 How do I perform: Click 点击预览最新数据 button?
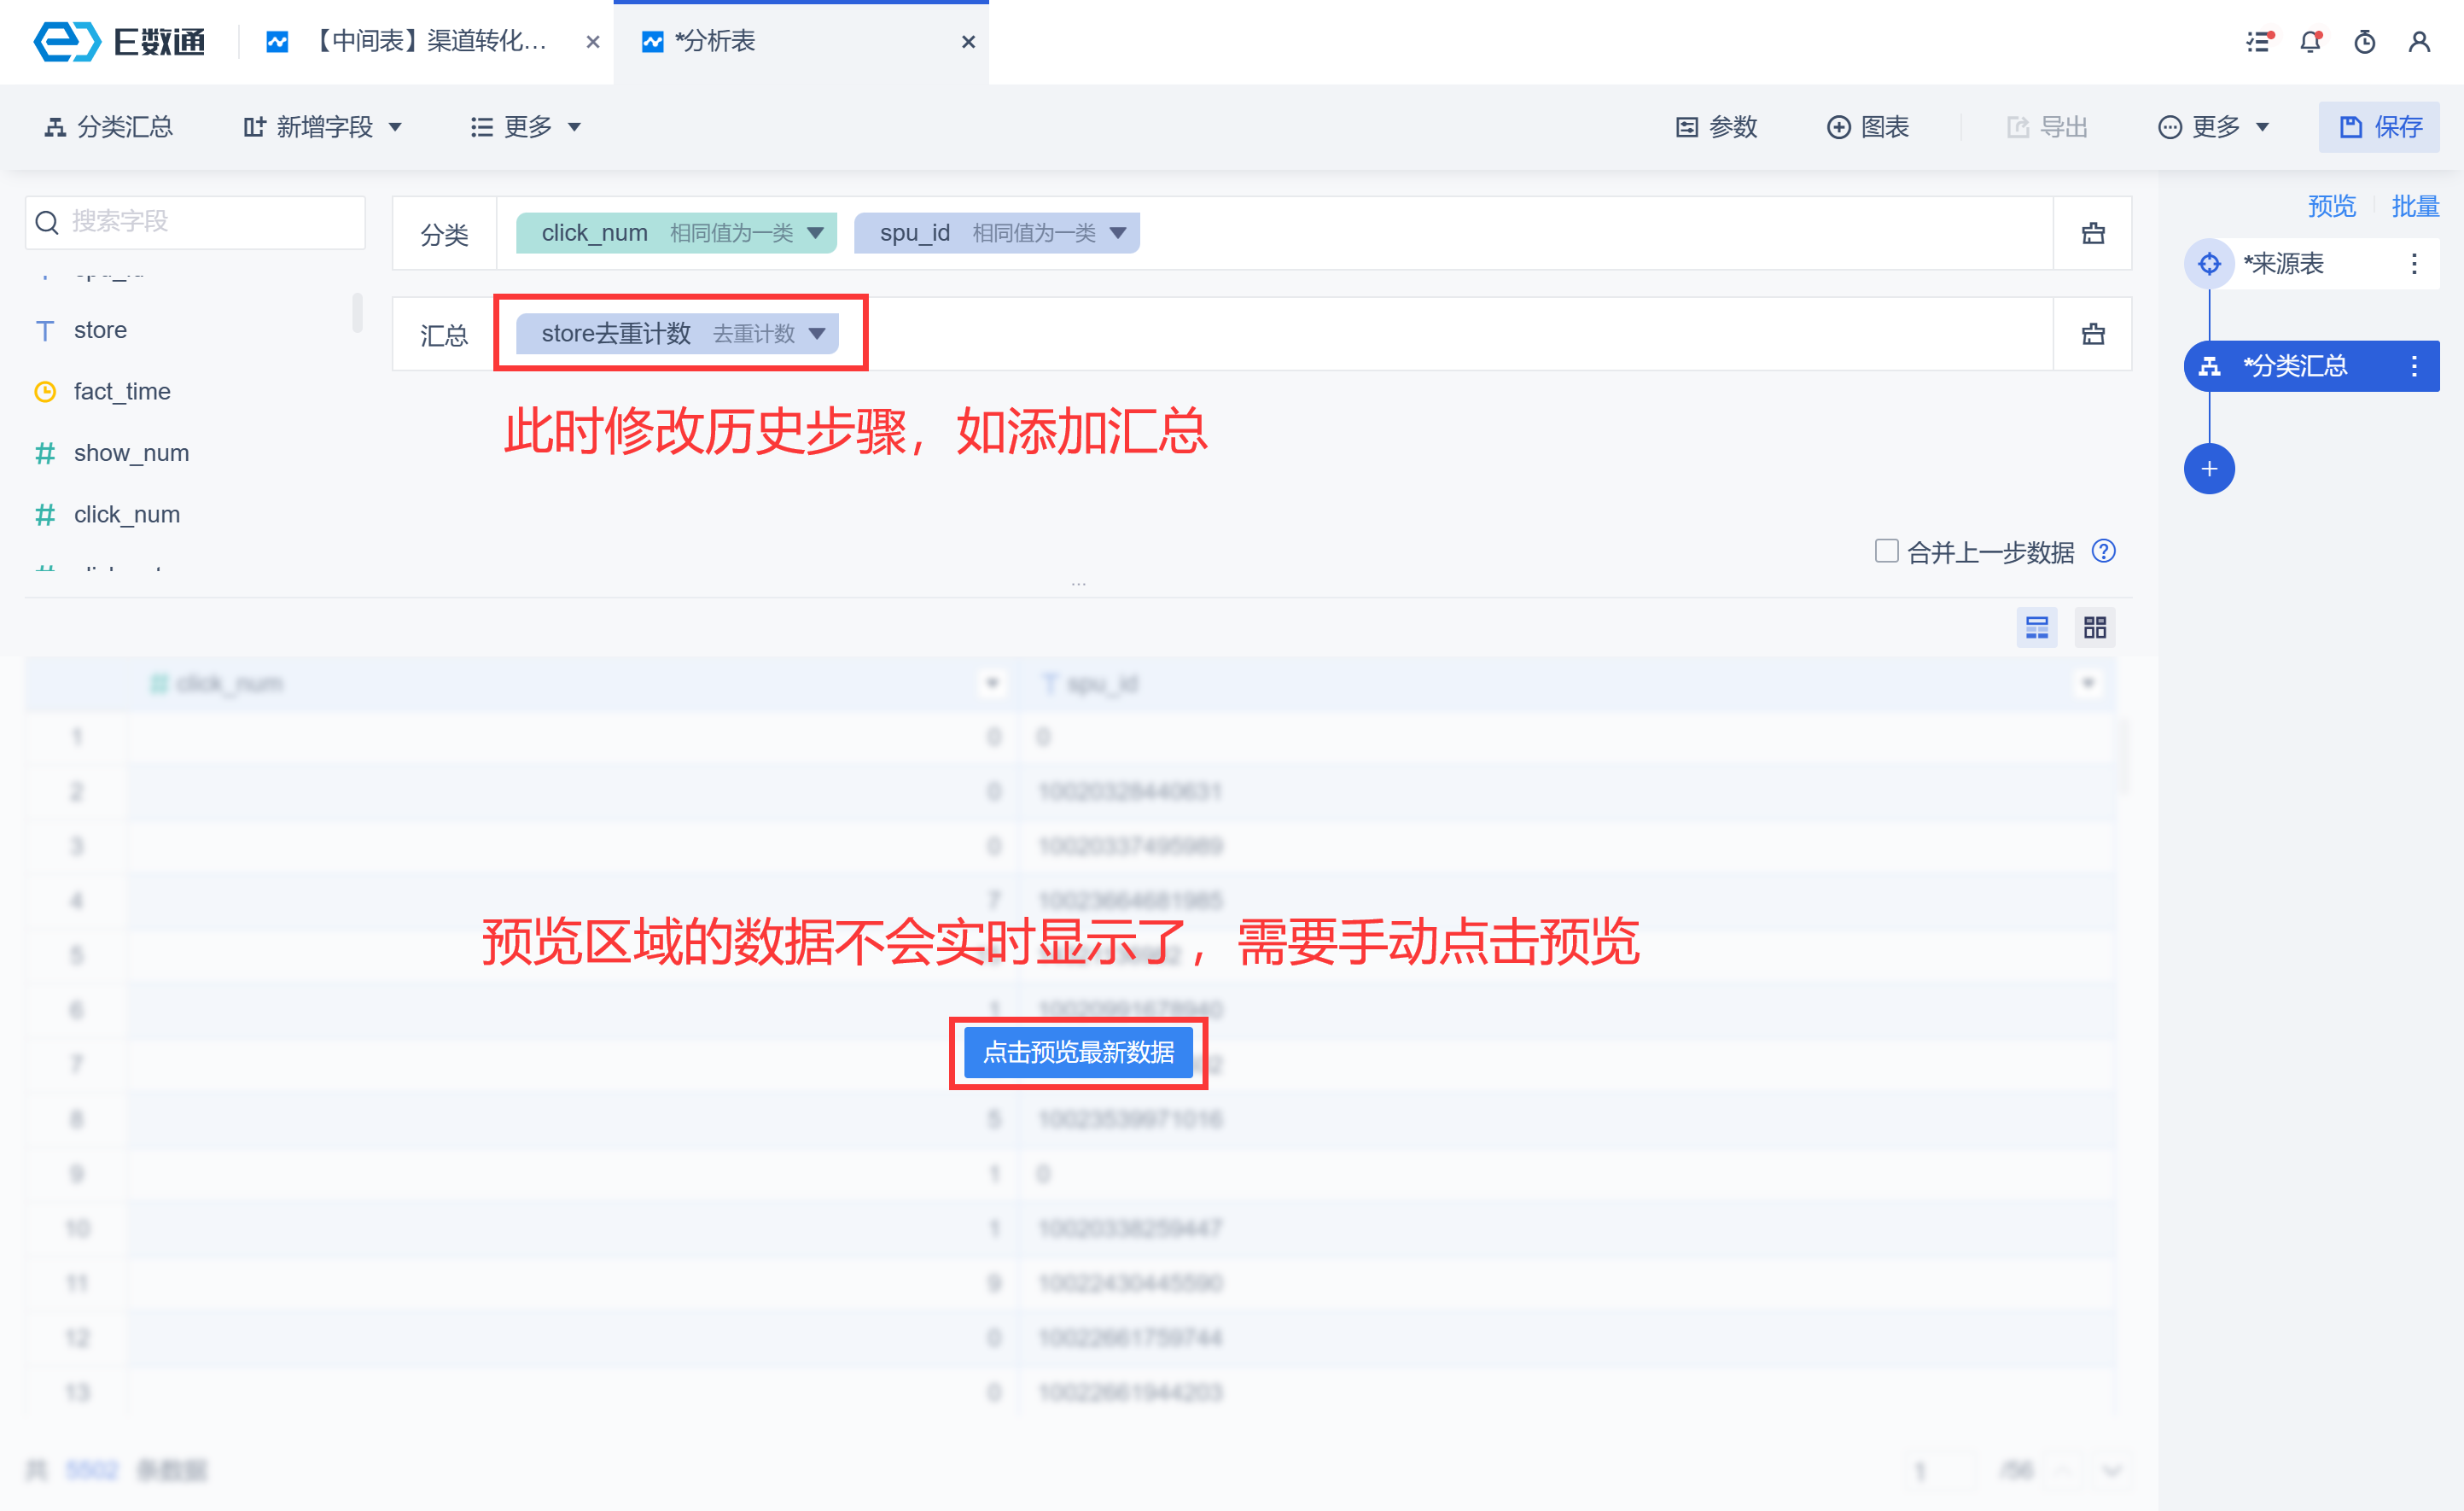(1078, 1052)
